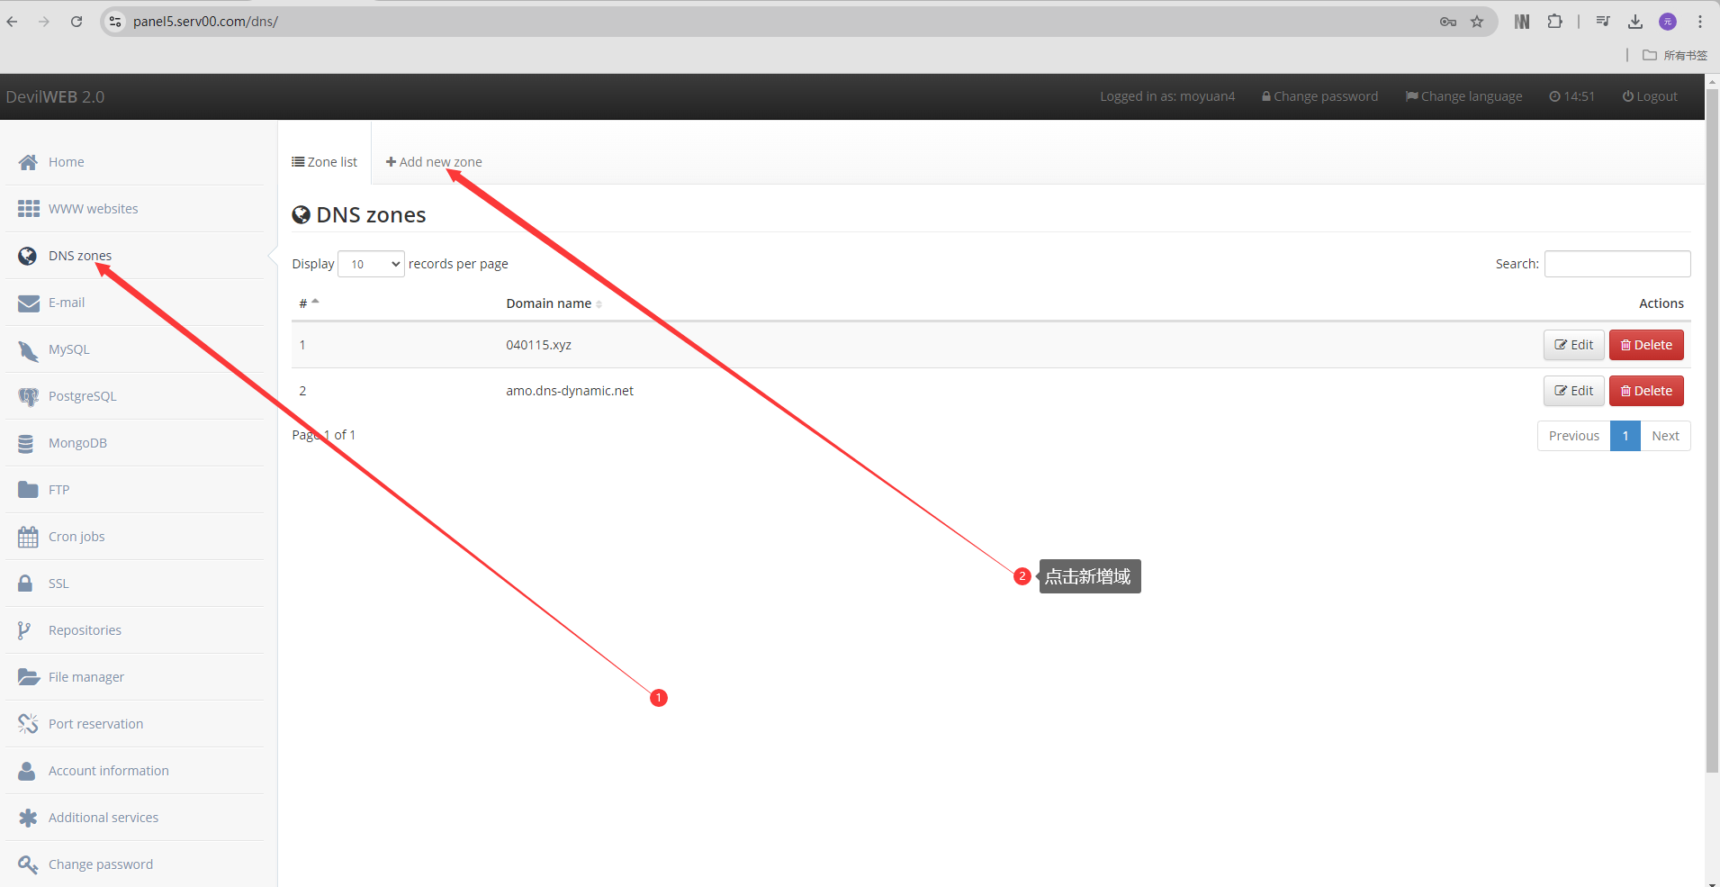Viewport: 1720px width, 887px height.
Task: Log out using the Logout link
Action: pyautogui.click(x=1650, y=96)
